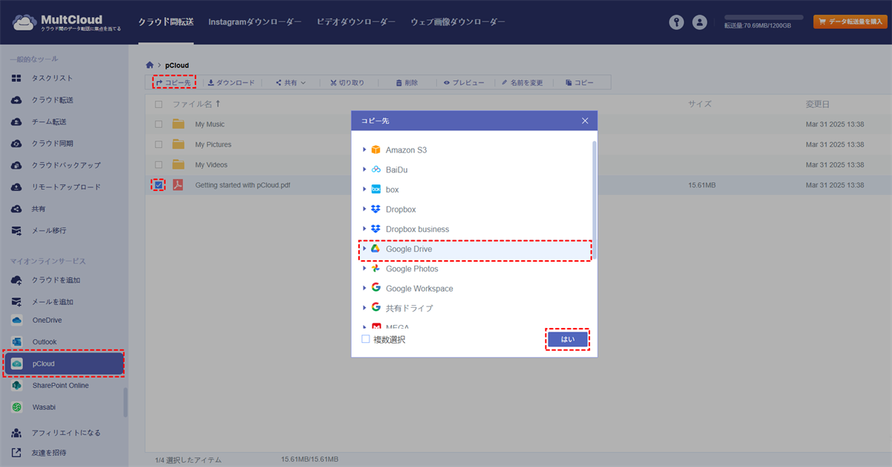Switch to ウェブ画像ダウンローダー tab
The width and height of the screenshot is (892, 467).
458,22
